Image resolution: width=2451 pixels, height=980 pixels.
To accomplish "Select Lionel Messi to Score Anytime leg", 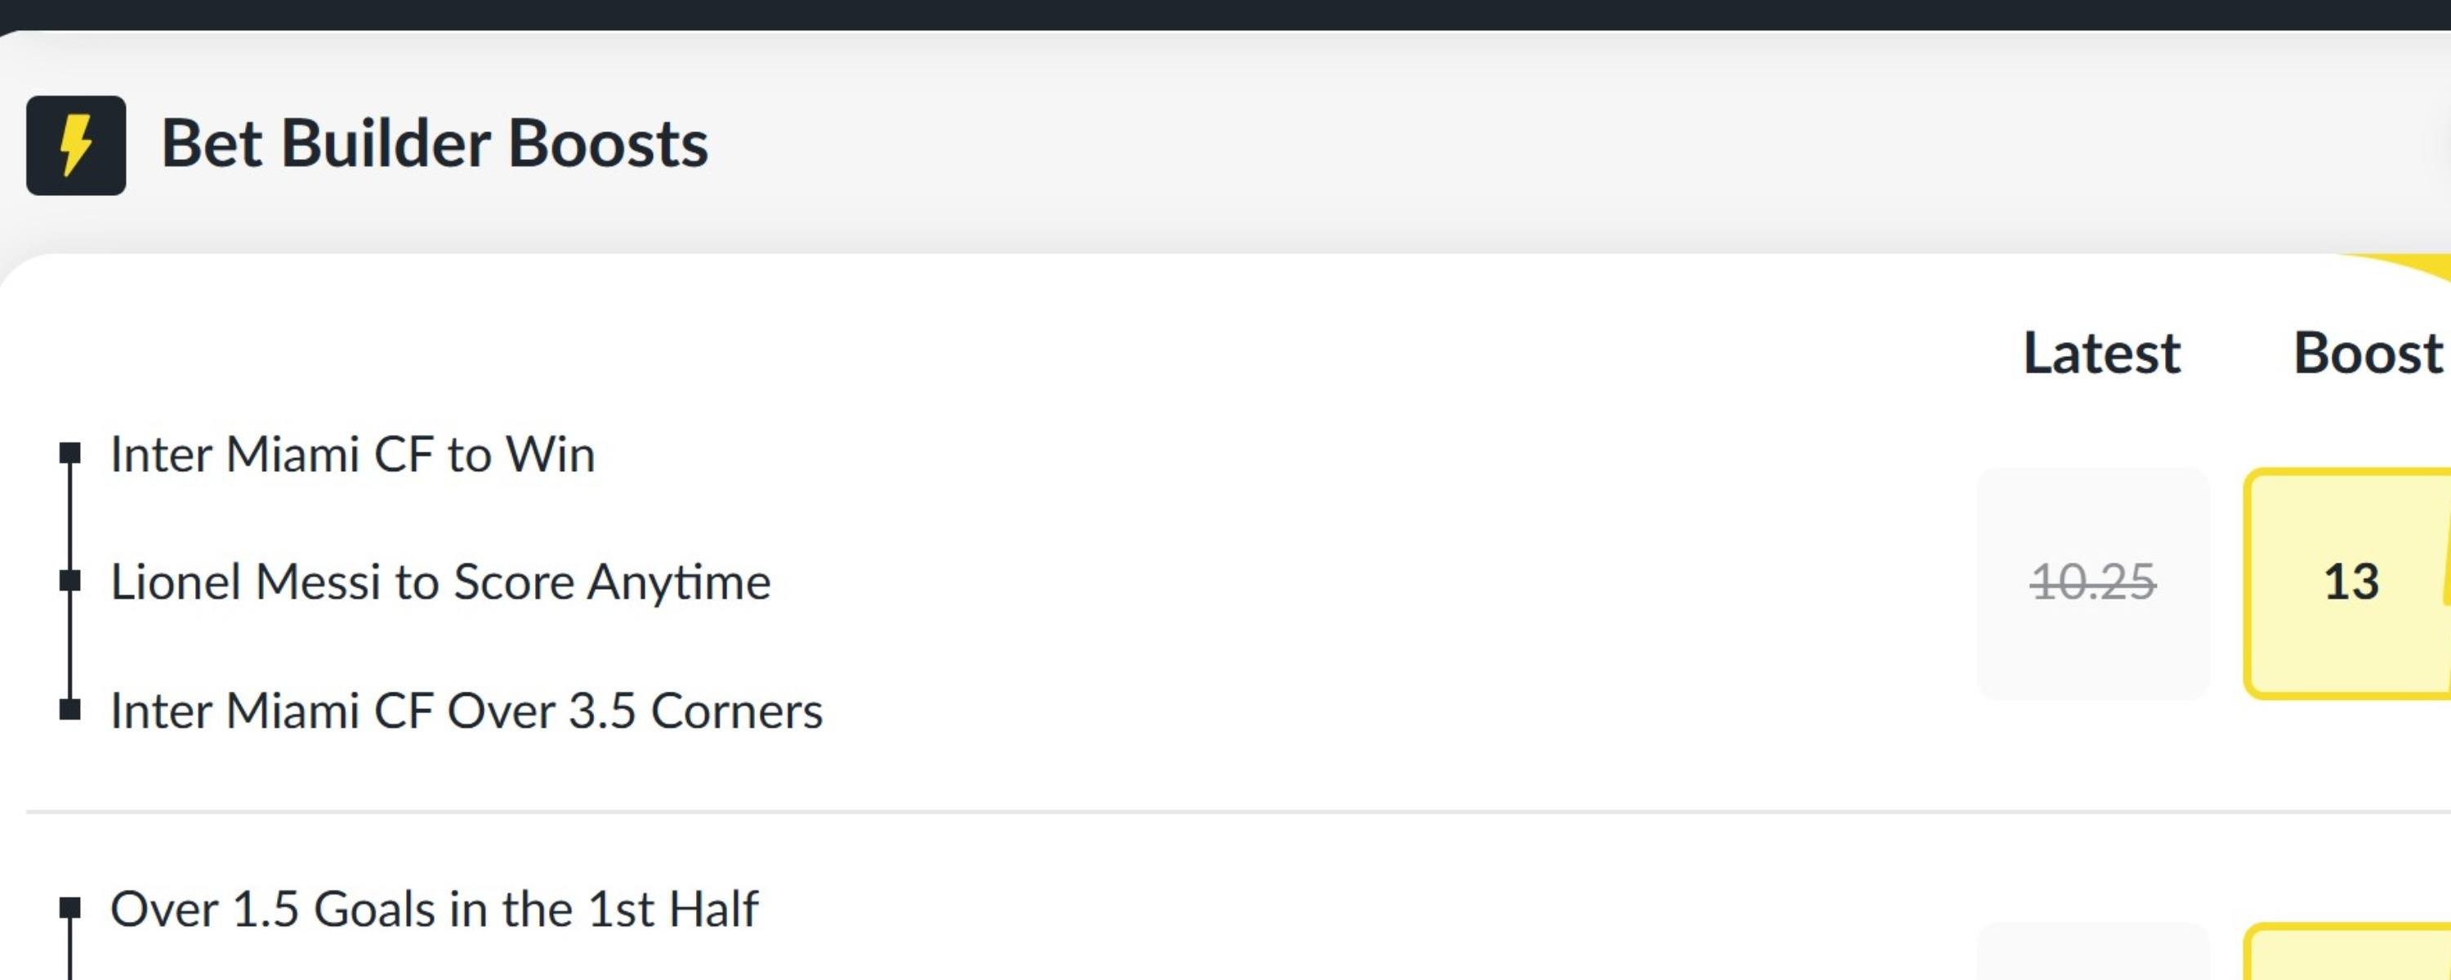I will pos(440,582).
